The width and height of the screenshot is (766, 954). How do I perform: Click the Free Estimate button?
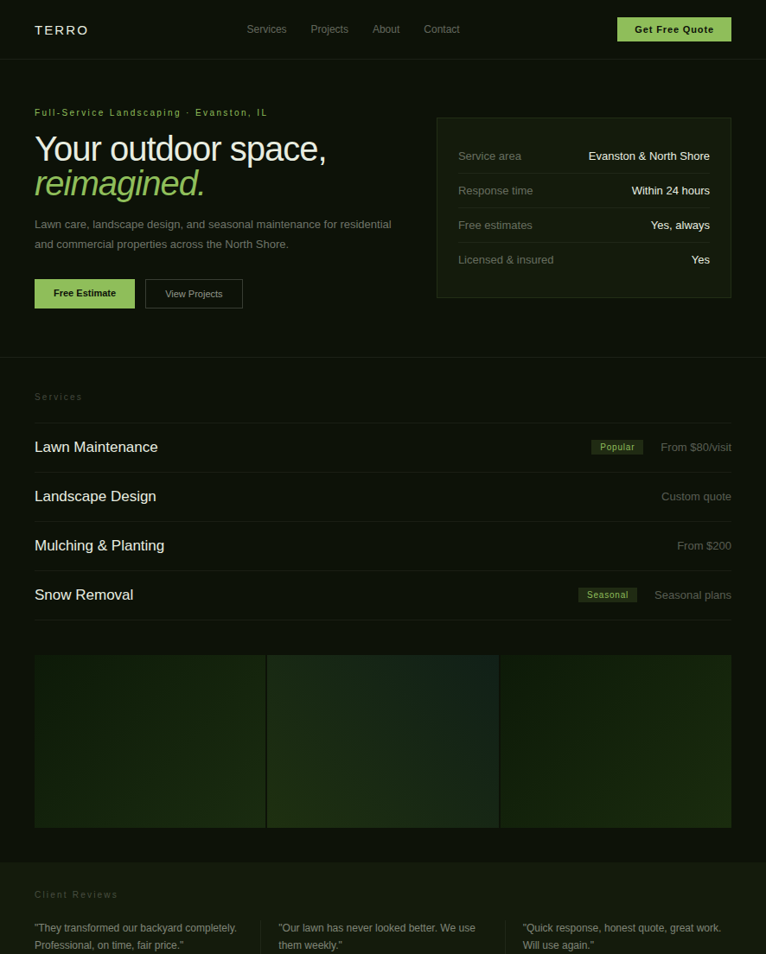coord(85,293)
